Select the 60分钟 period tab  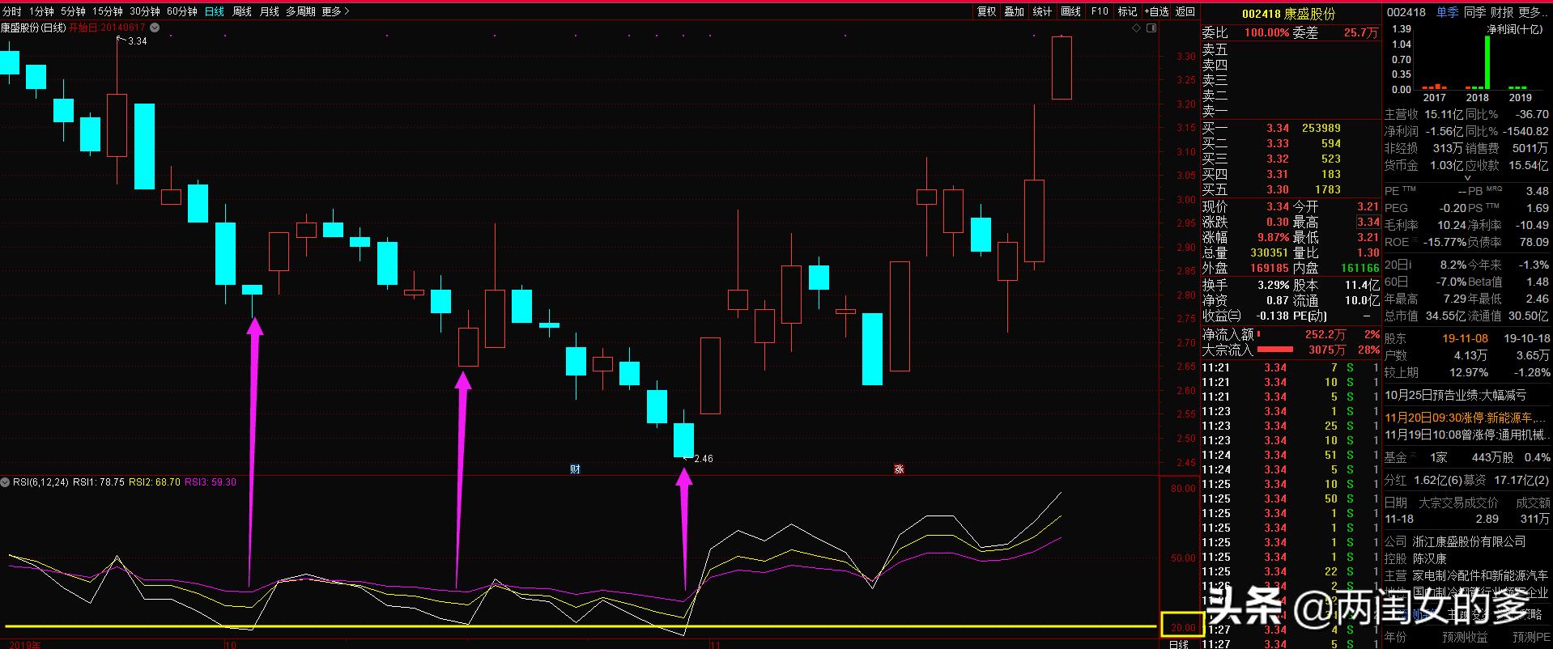pos(182,11)
